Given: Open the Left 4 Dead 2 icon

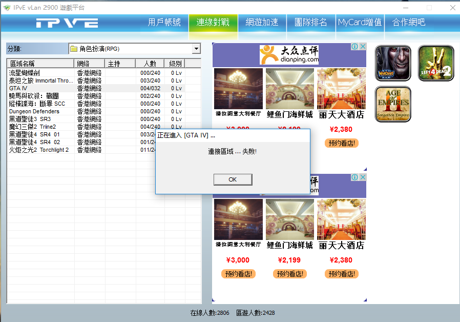Looking at the screenshot, I should [436, 63].
